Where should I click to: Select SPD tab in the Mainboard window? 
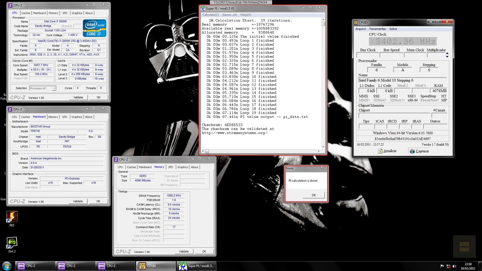tap(64, 117)
